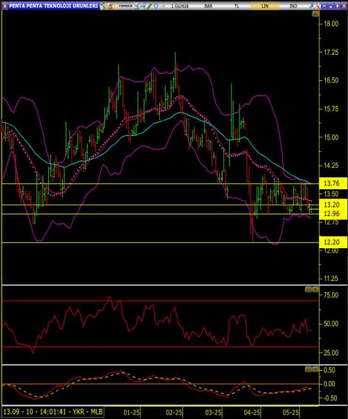The width and height of the screenshot is (348, 419).
Task: Click the options button of RSI panel
Action: pos(308,289)
